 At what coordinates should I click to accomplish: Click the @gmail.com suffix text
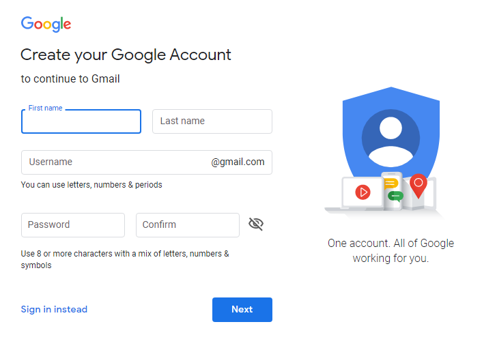pos(238,162)
